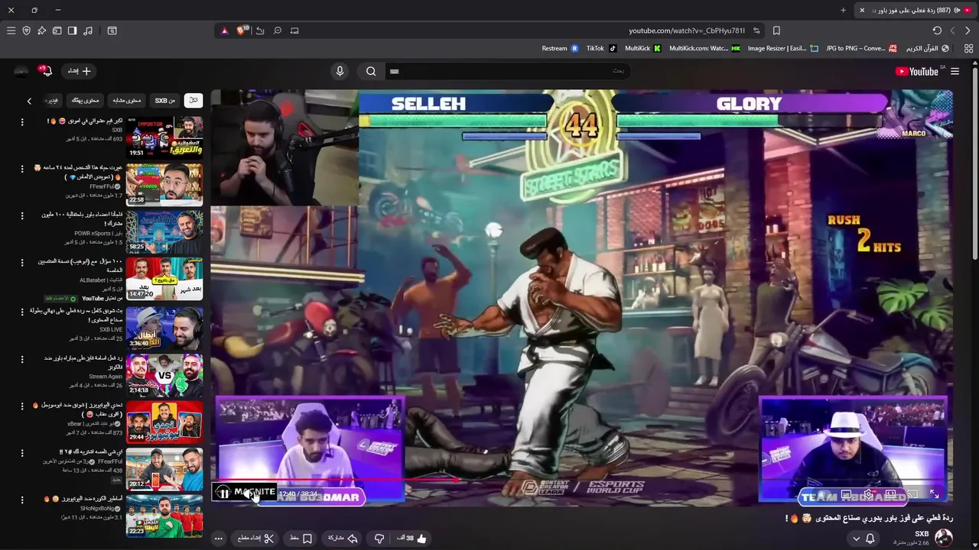Viewport: 979px width, 550px height.
Task: Show more filter chips with the arrow
Action: pyautogui.click(x=29, y=101)
